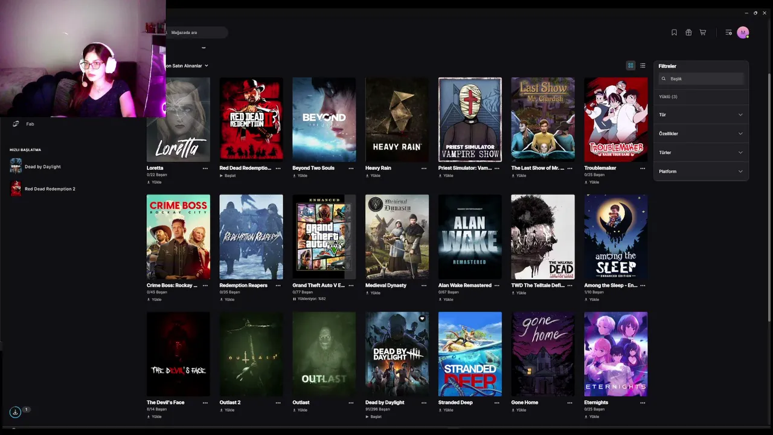This screenshot has width=773, height=435.
Task: Open options menu for The Devil's Face
Action: (205, 403)
